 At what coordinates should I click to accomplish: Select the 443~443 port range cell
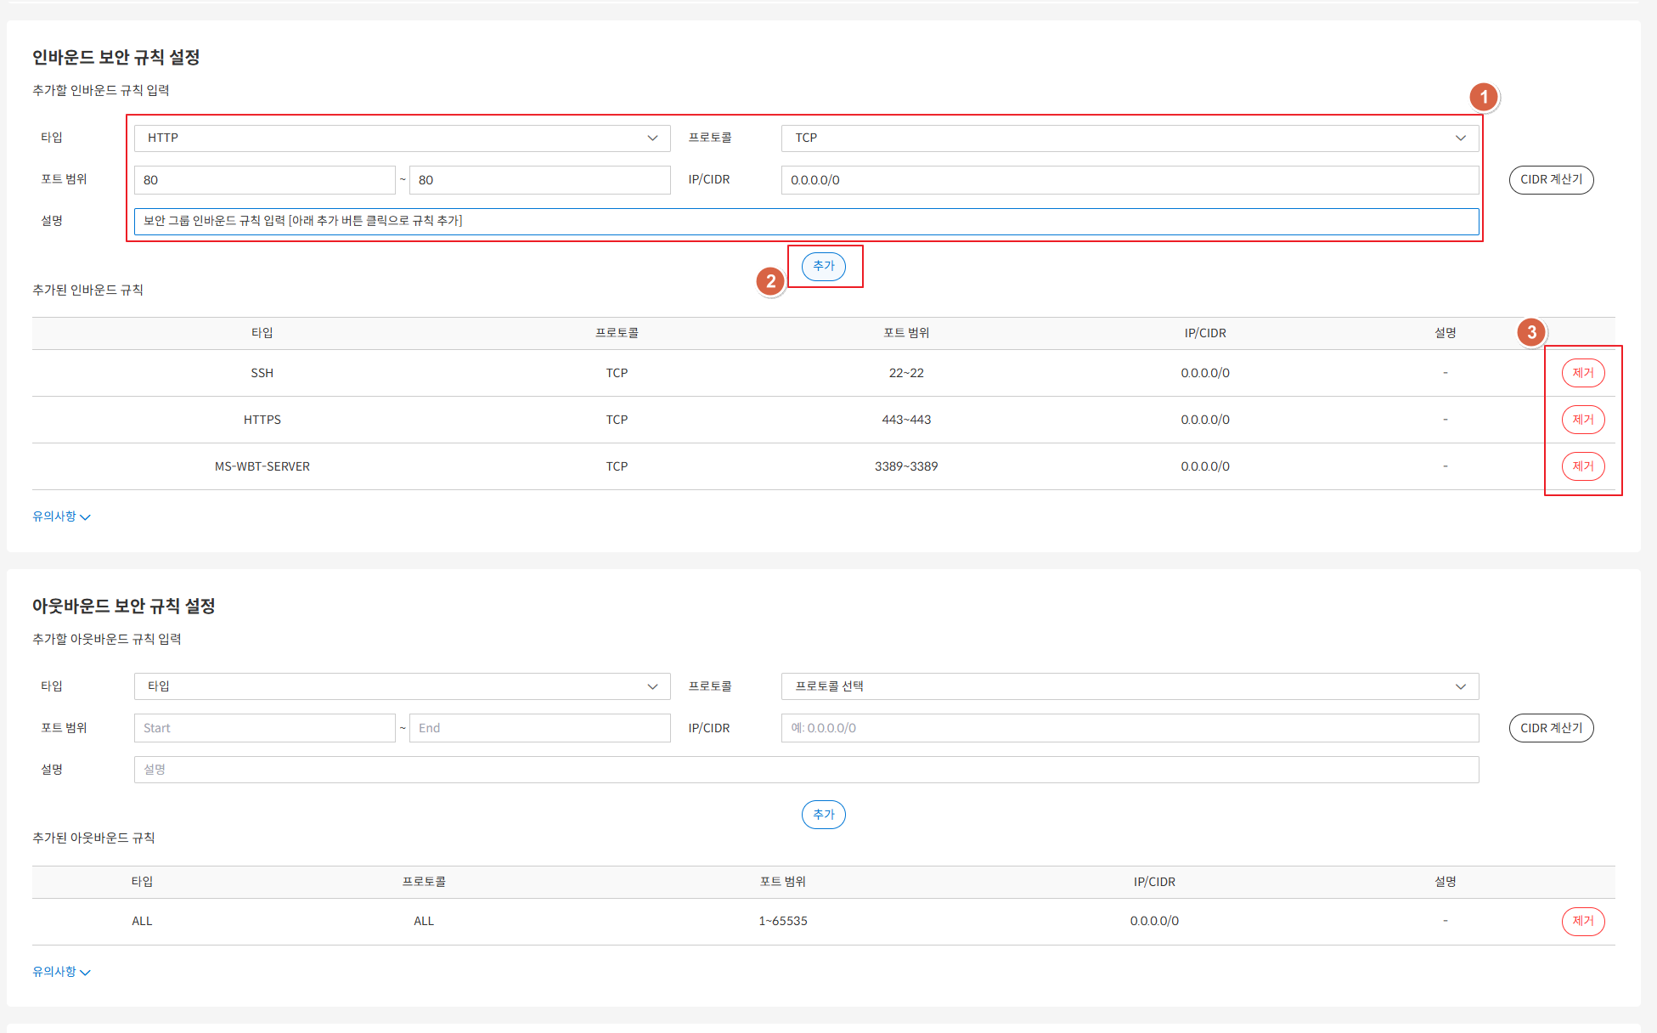tap(906, 420)
